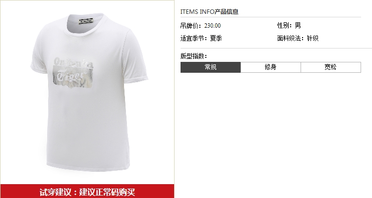This screenshot has width=372, height=198.
Task: Click the 吊牌价 label
Action: coord(190,26)
